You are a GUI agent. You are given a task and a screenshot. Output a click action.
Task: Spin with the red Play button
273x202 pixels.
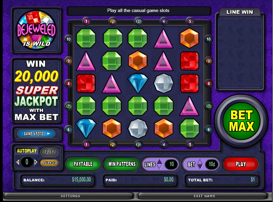[241, 164]
